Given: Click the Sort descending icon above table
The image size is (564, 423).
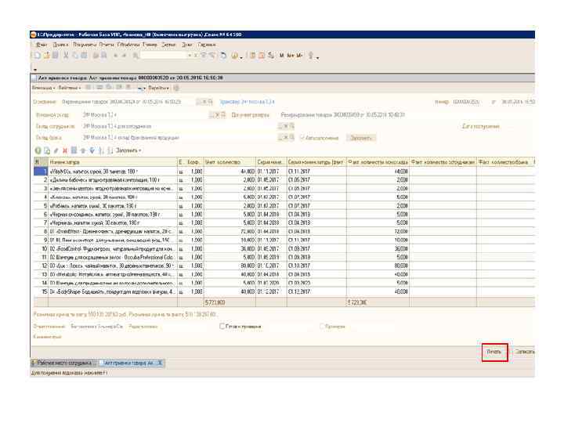Looking at the screenshot, I should tap(110, 150).
